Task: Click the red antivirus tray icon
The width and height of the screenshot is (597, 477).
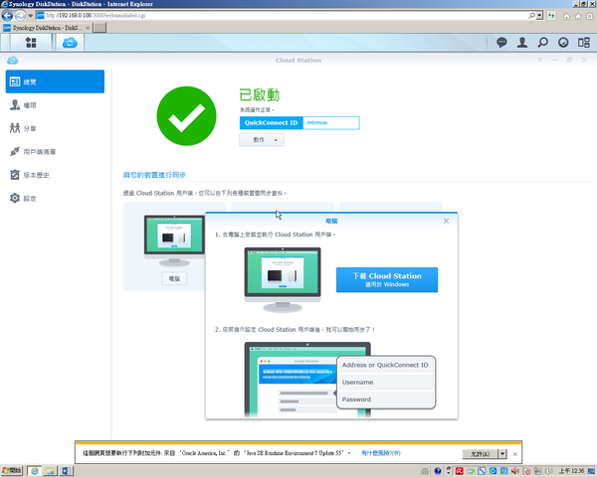Action: [x=460, y=471]
